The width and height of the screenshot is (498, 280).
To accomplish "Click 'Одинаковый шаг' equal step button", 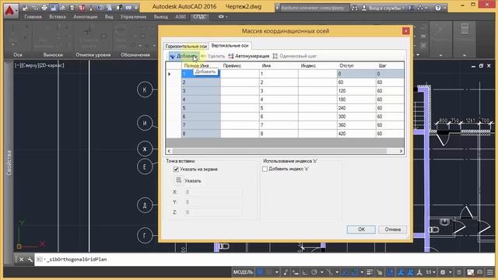I will (x=295, y=56).
